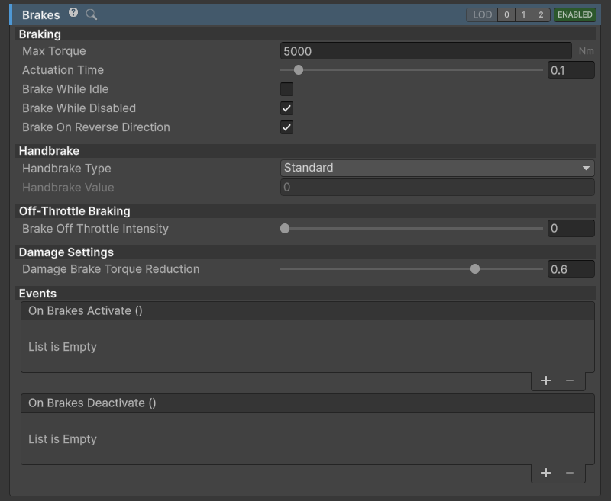The height and width of the screenshot is (501, 611).
Task: Click Brake Off Throttle Intensity value field
Action: click(x=571, y=228)
